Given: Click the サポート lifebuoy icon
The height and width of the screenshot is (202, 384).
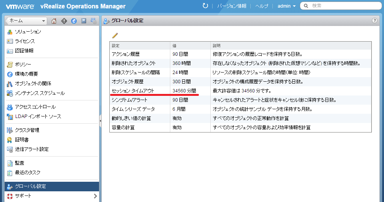Looking at the screenshot, I should [x=10, y=196].
